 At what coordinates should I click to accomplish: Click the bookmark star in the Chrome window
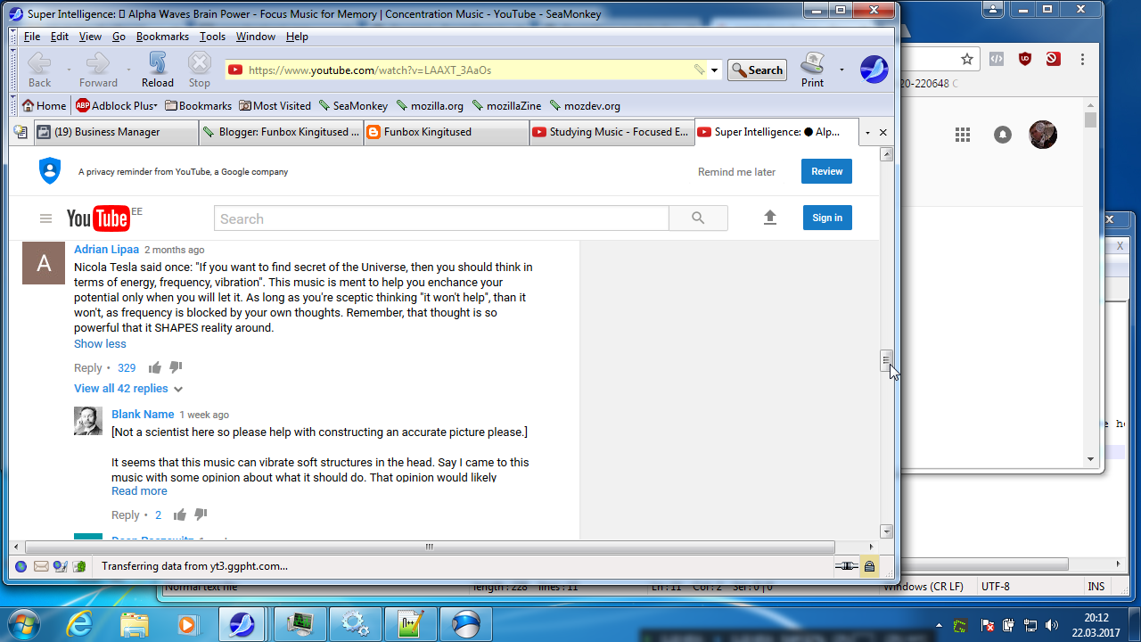(967, 59)
